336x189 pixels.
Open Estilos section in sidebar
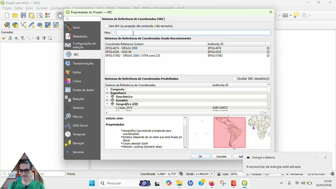[x=82, y=72]
